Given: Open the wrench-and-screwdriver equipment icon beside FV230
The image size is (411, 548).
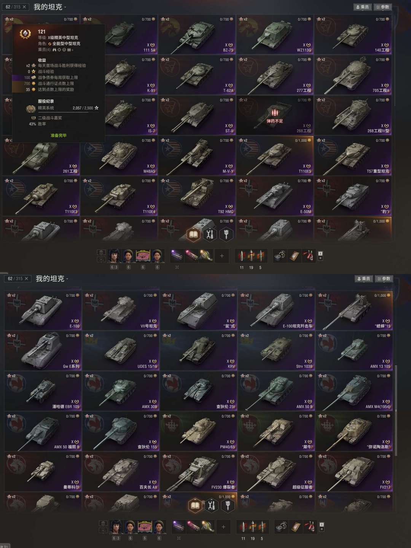Looking at the screenshot, I should click(x=212, y=505).
